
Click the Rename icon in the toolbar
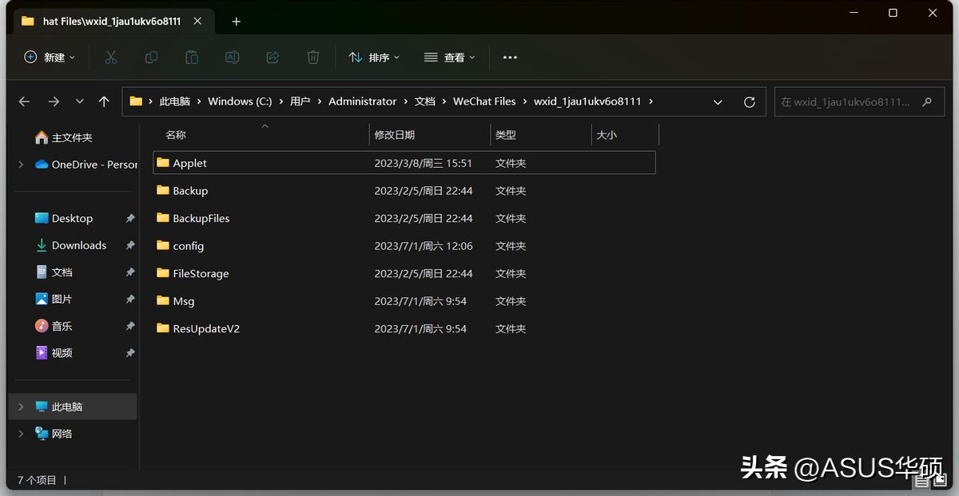coord(232,57)
